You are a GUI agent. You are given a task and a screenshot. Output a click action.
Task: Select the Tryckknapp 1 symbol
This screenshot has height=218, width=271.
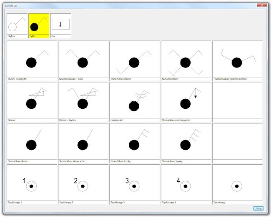pyautogui.click(x=32, y=183)
